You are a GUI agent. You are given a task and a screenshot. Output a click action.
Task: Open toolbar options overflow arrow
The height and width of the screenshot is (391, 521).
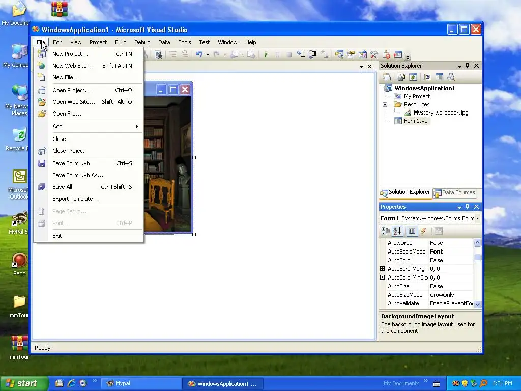[408, 57]
